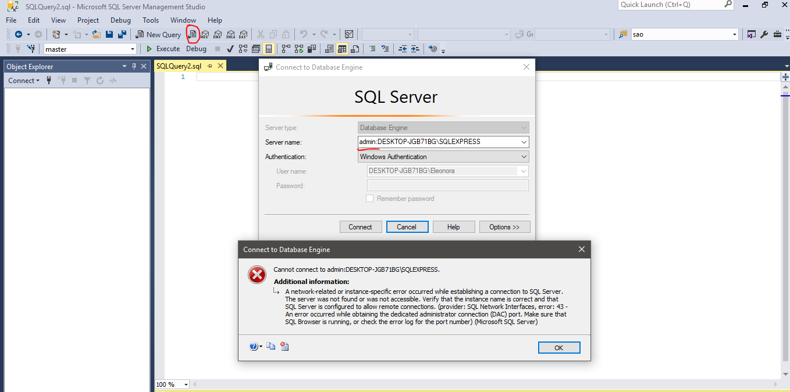Open the Activity Monitor icon

coord(349,34)
